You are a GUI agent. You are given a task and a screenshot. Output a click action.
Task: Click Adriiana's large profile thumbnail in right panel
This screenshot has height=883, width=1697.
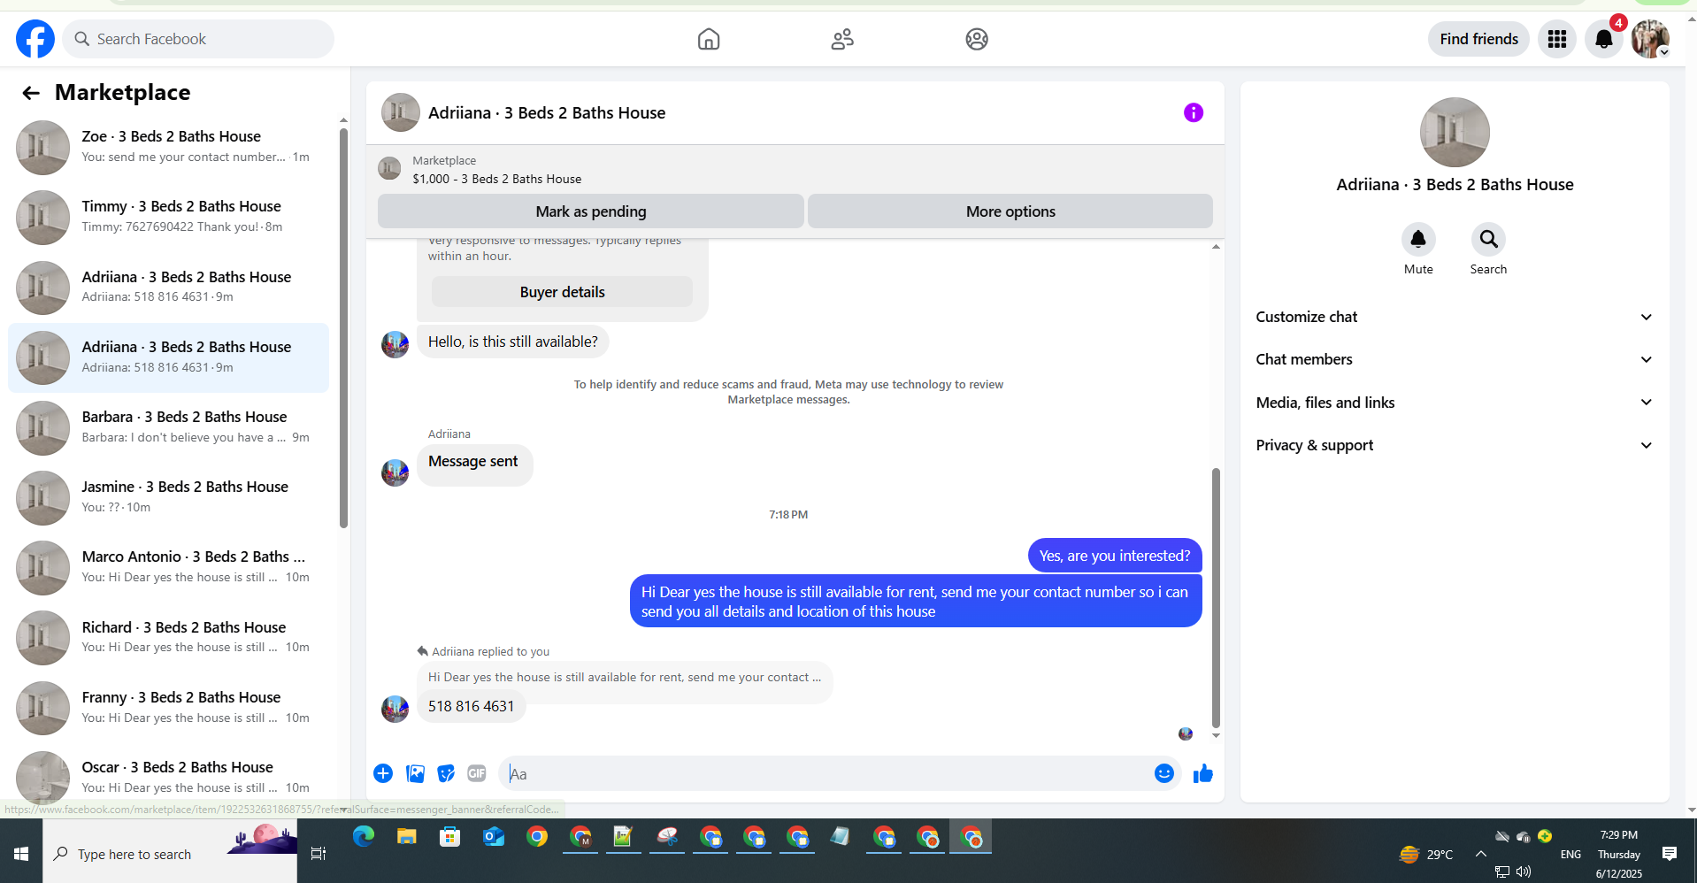[1455, 133]
